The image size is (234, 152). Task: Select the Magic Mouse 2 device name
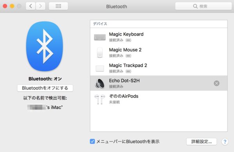point(125,50)
